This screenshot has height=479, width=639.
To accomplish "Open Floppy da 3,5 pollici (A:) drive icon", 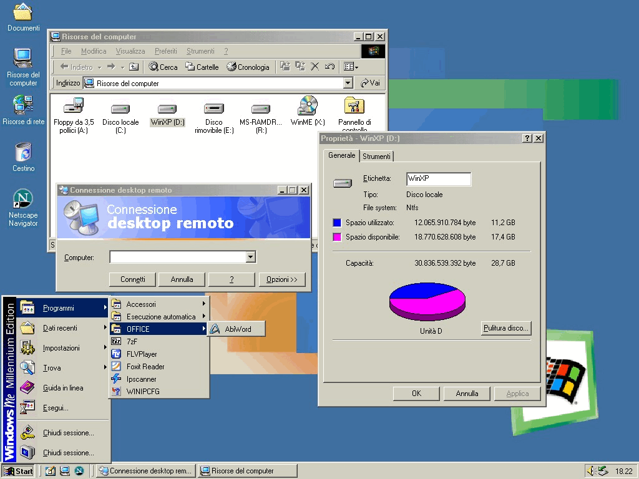I will coord(74,115).
